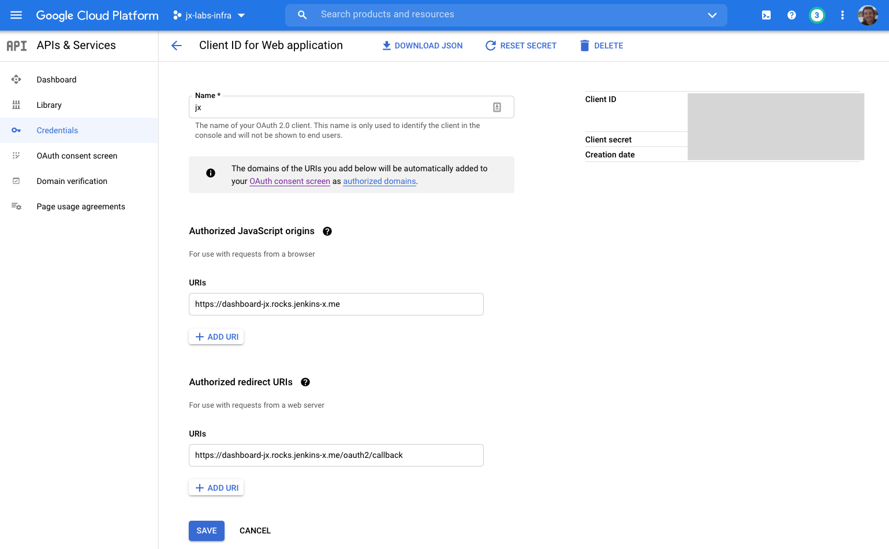Screen dimensions: 889x549
Task: Open the jx-labs-infra project selector
Action: pos(209,16)
